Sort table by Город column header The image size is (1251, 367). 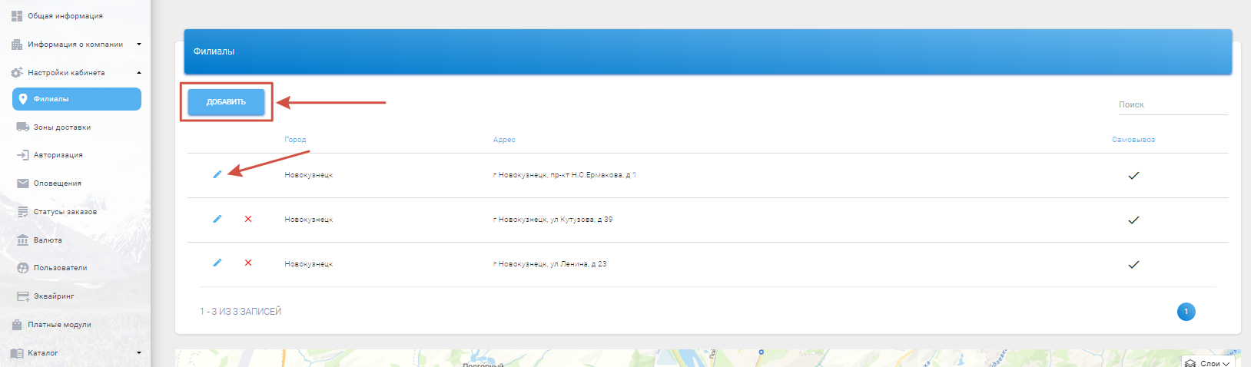pos(295,140)
